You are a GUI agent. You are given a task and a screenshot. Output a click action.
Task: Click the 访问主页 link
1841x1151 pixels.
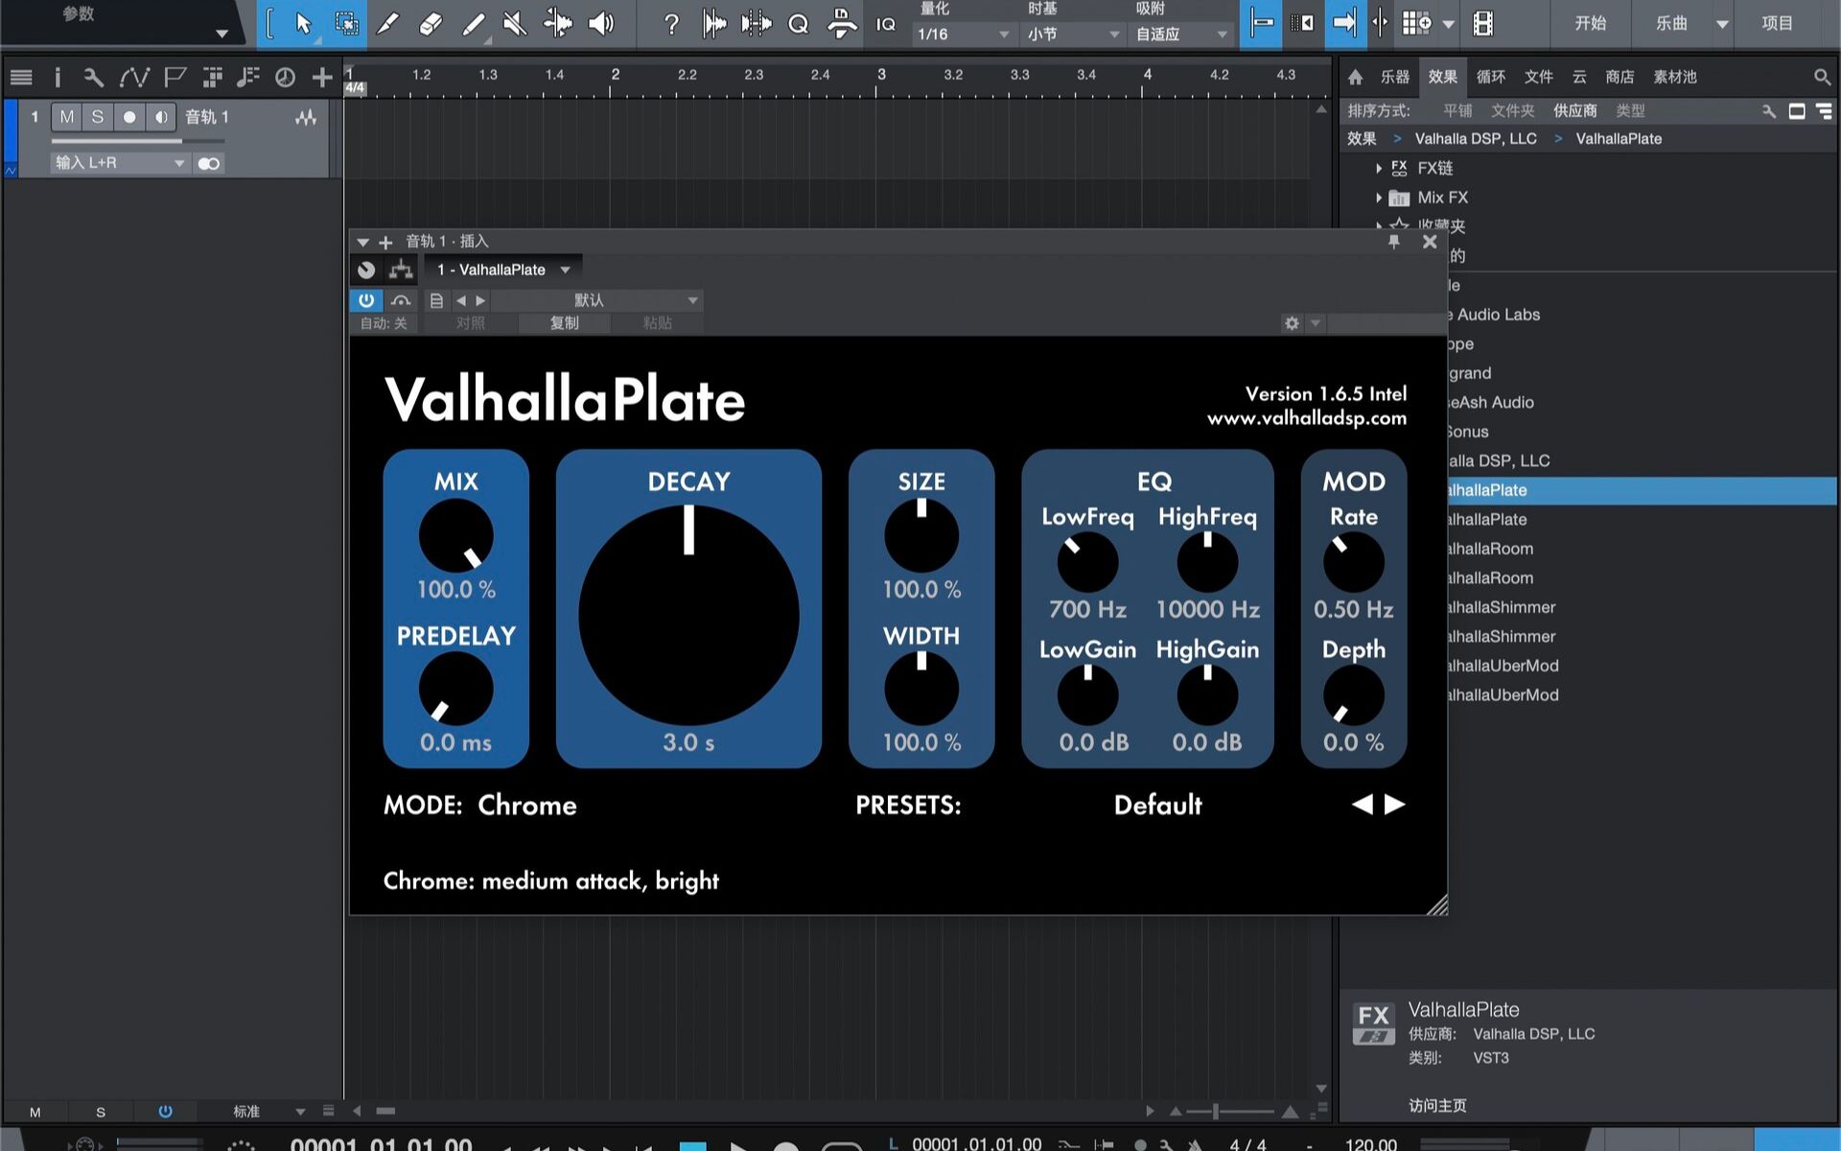pyautogui.click(x=1437, y=1105)
